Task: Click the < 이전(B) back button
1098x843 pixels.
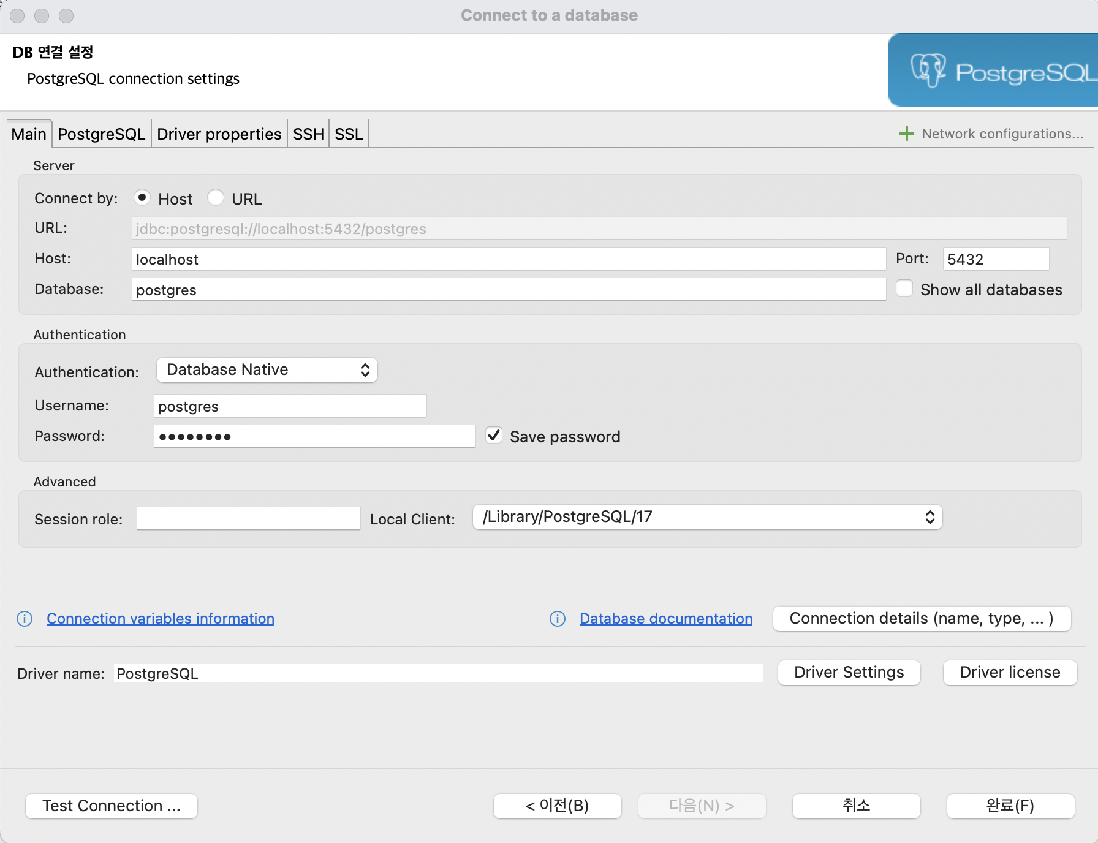Action: click(x=558, y=806)
